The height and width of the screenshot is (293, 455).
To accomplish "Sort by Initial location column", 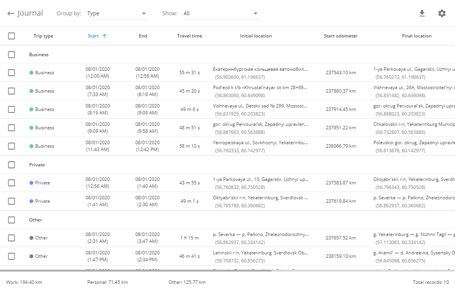I will (x=256, y=36).
